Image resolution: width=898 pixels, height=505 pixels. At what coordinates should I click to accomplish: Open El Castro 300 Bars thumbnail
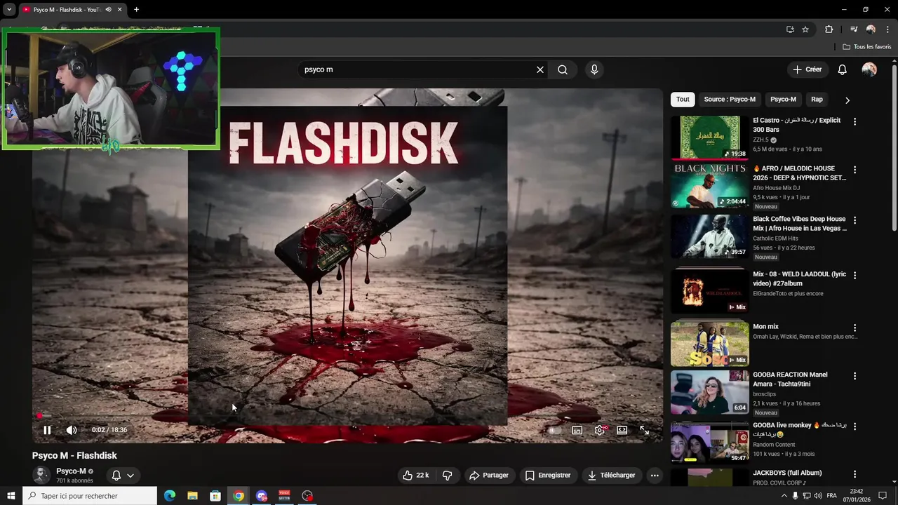pyautogui.click(x=709, y=137)
